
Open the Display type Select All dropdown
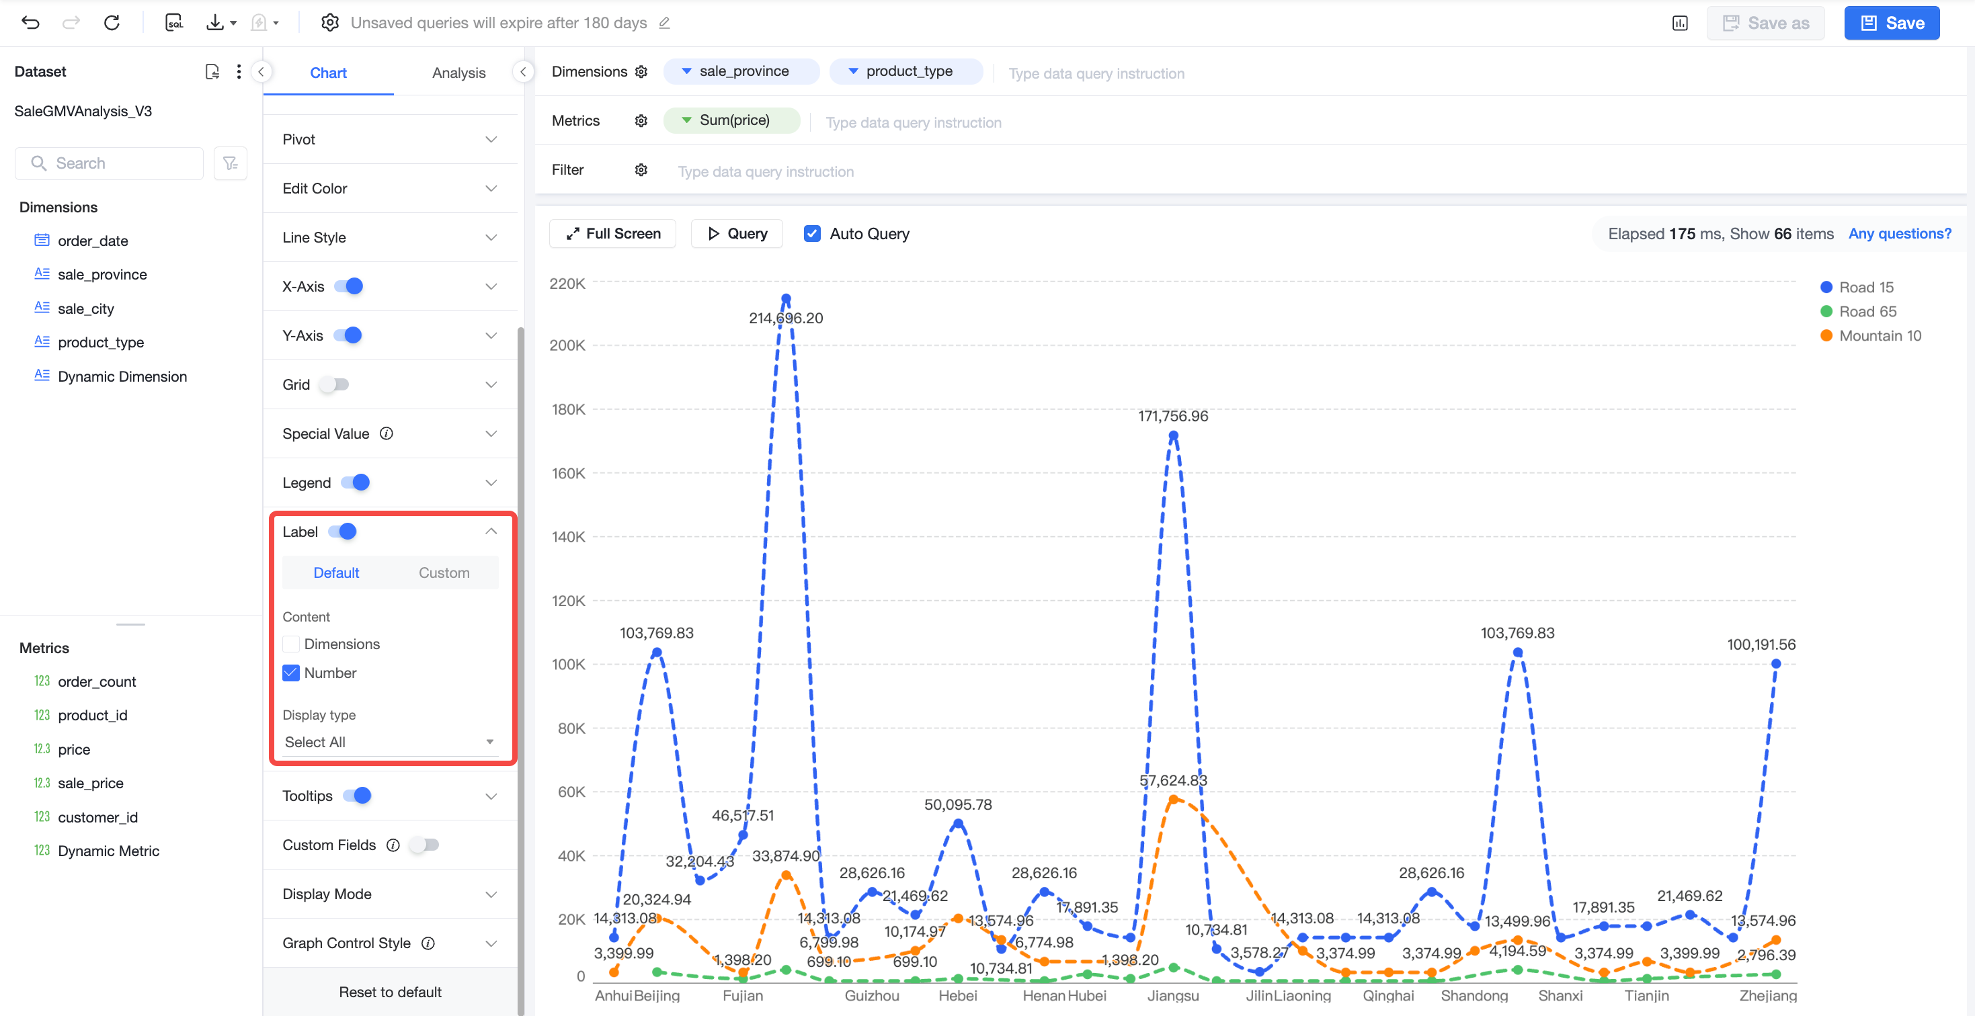click(x=391, y=743)
